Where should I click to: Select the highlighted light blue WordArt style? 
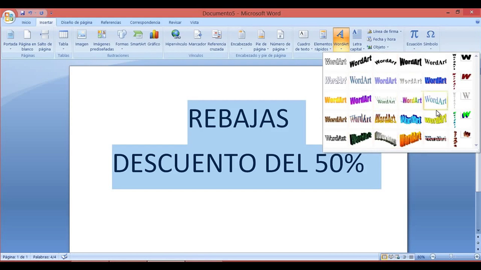click(435, 100)
